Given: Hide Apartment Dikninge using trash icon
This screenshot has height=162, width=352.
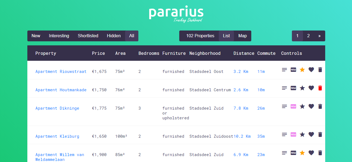Looking at the screenshot, I should 320,106.
